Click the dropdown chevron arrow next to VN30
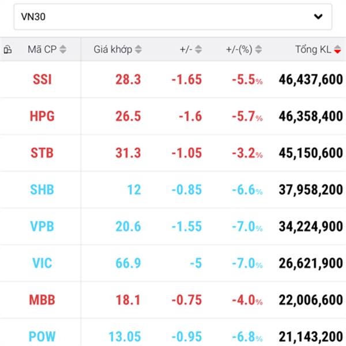 click(x=318, y=17)
